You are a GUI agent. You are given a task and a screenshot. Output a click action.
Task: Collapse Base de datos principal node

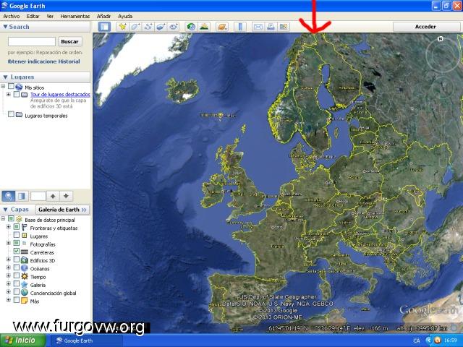3,218
